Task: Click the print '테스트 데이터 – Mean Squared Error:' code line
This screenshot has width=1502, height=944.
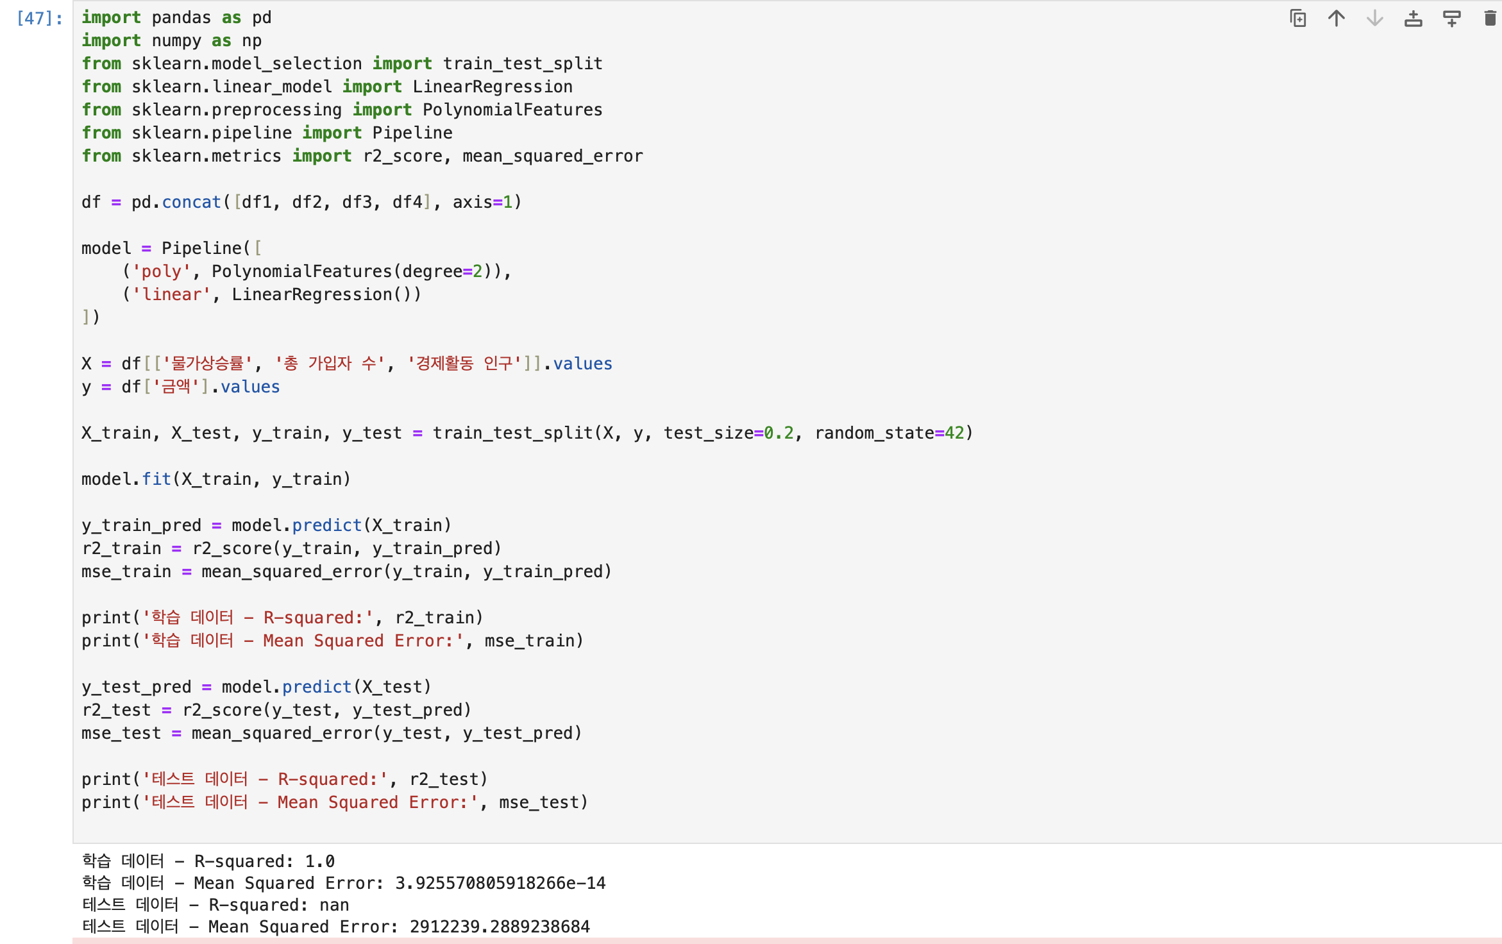Action: 335,802
